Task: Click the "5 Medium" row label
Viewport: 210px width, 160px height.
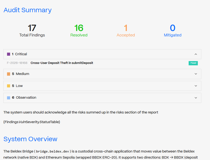Action: [x=20, y=74]
